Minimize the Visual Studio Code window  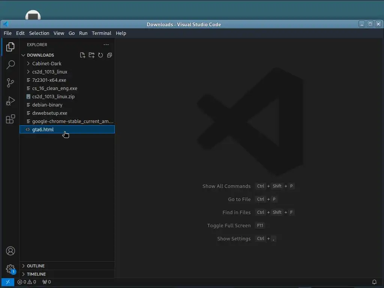click(x=362, y=24)
